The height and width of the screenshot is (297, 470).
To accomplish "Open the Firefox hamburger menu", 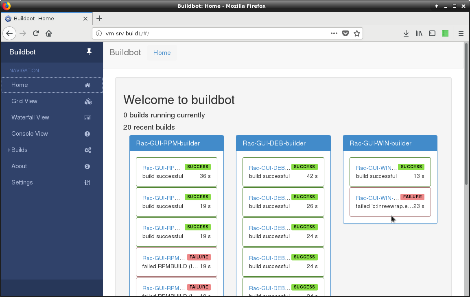I will 461,33.
